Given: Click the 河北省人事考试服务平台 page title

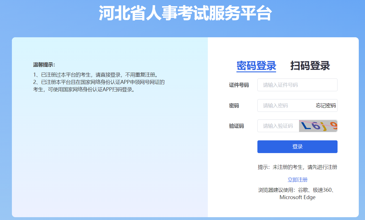Looking at the screenshot, I should tap(185, 13).
